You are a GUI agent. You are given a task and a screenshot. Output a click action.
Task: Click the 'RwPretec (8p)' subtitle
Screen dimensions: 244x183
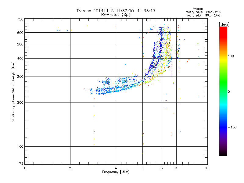click(116, 15)
